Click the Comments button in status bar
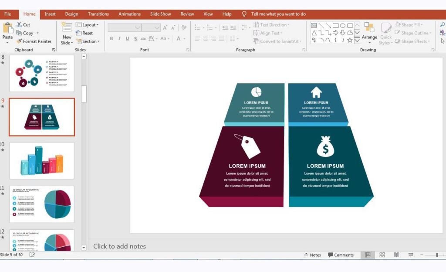446x272 pixels. (x=341, y=255)
